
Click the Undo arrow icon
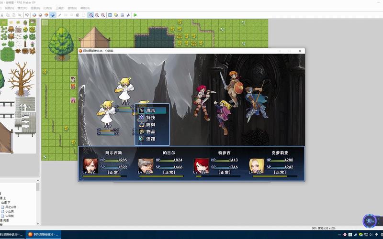pos(27,15)
